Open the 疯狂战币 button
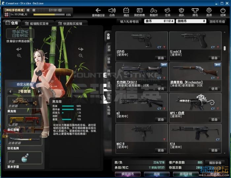Viewport: 231px width, 178px height. (128, 174)
